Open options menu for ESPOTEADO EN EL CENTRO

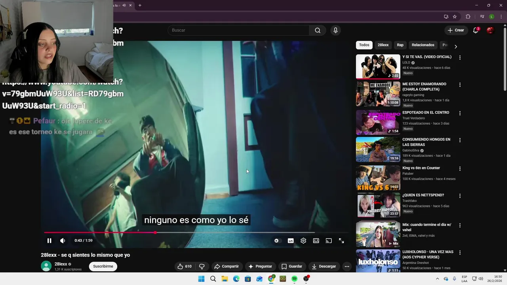click(x=460, y=113)
